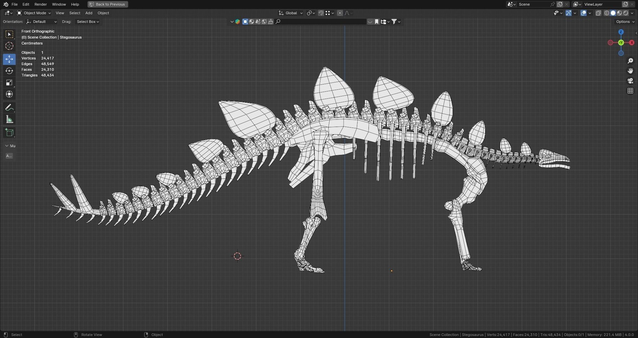Select the Annotate pencil tool
This screenshot has height=338, width=638.
[x=9, y=108]
